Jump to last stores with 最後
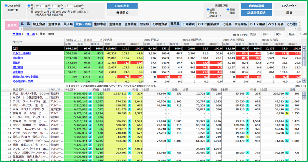The image size is (308, 162). click(292, 34)
